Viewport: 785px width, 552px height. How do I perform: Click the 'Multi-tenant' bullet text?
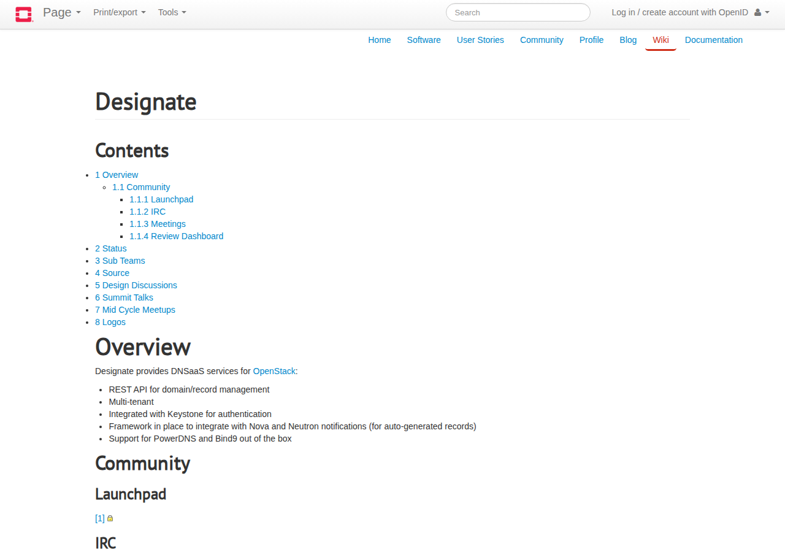pyautogui.click(x=131, y=402)
